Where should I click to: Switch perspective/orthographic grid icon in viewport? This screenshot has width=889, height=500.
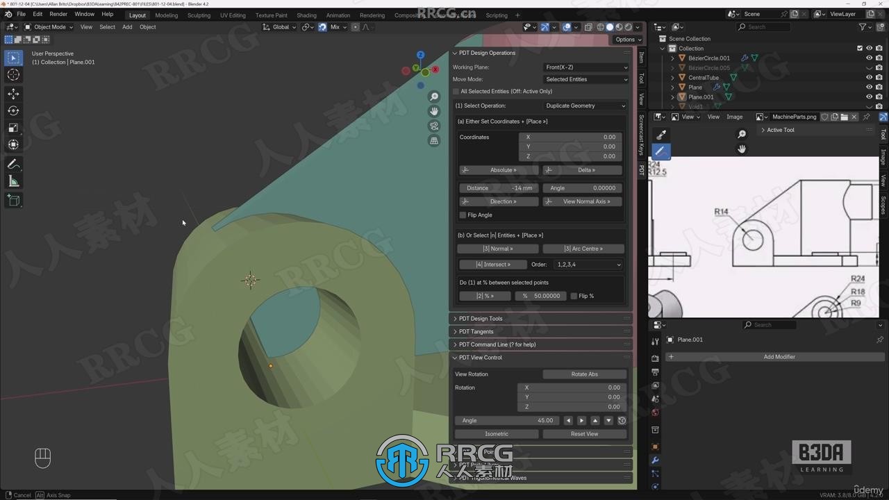pyautogui.click(x=434, y=140)
